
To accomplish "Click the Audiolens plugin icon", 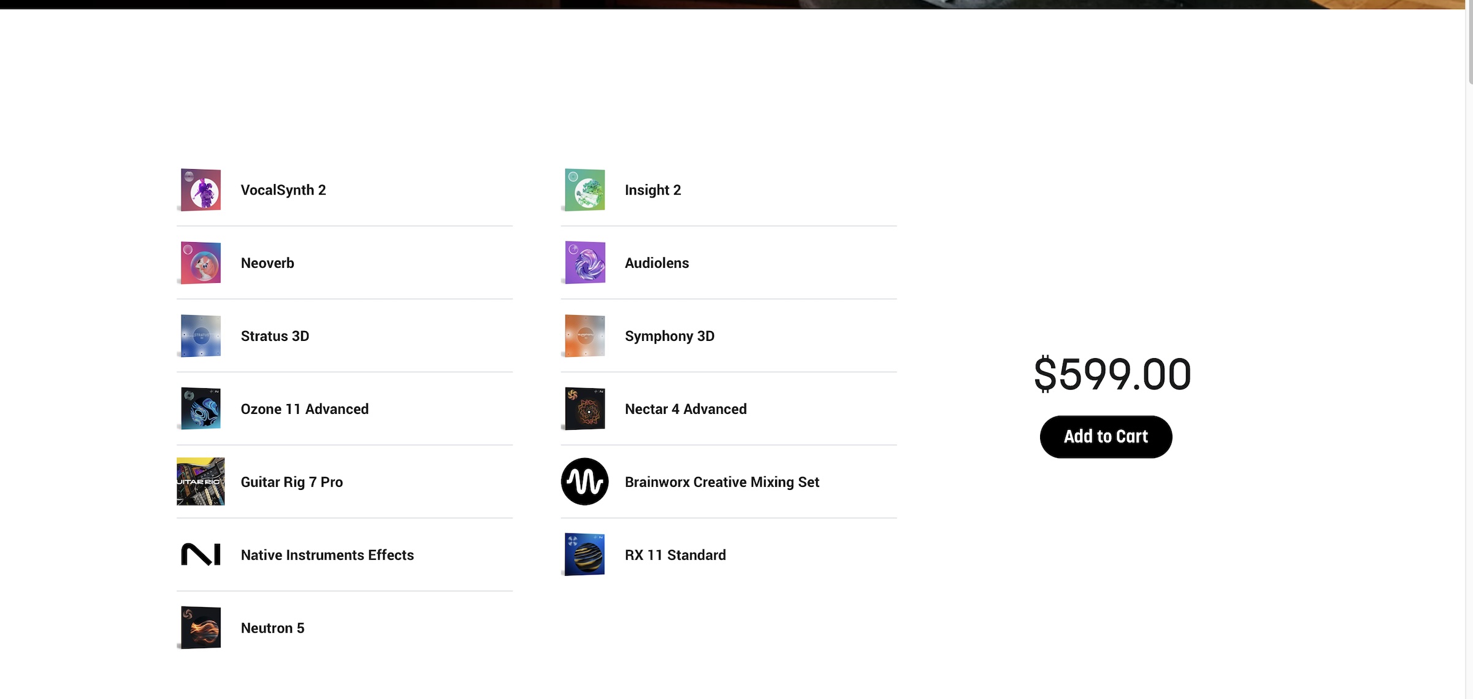I will click(584, 262).
